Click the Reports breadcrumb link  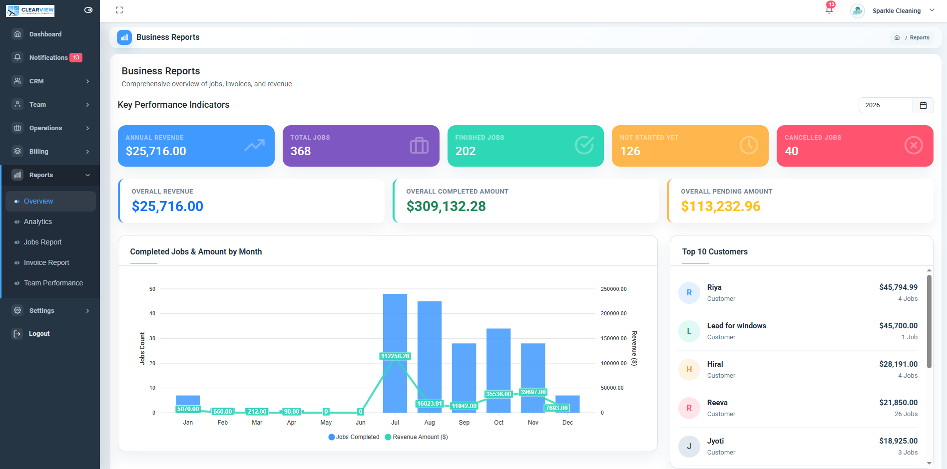coord(920,37)
